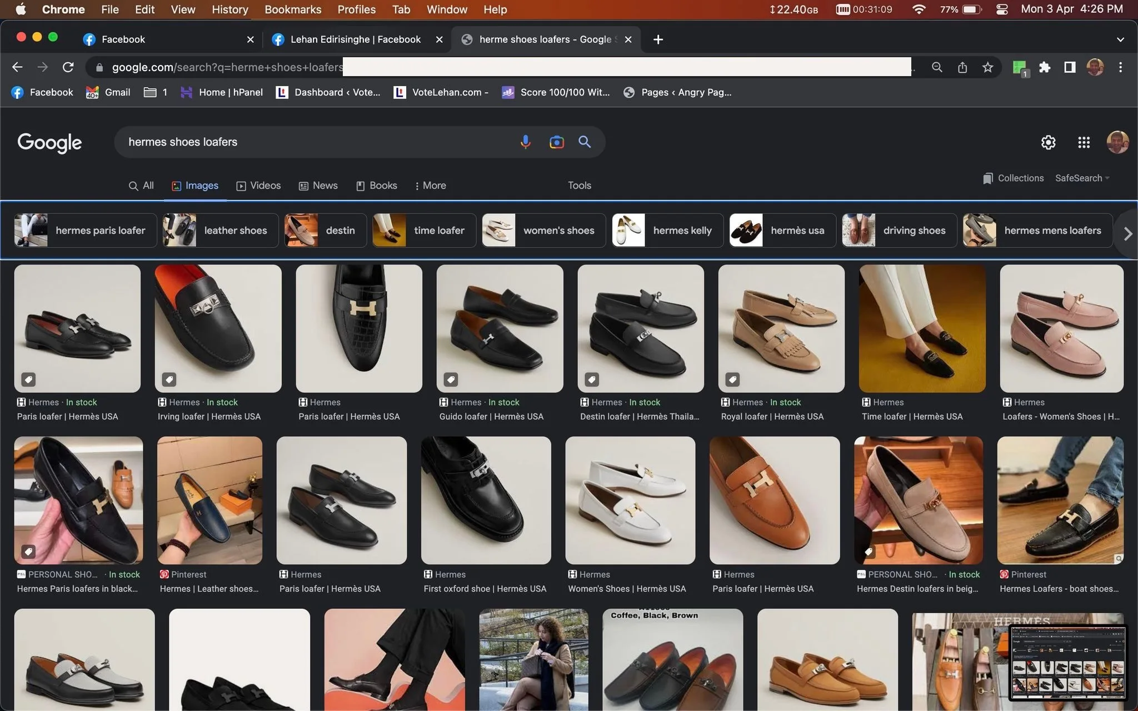Switch to the All results tab
Screen dimensions: 1138x711
point(141,186)
